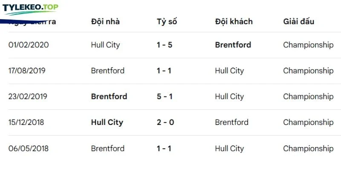The image size is (341, 170).
Task: Open the 5 - 1 score result
Action: point(165,96)
